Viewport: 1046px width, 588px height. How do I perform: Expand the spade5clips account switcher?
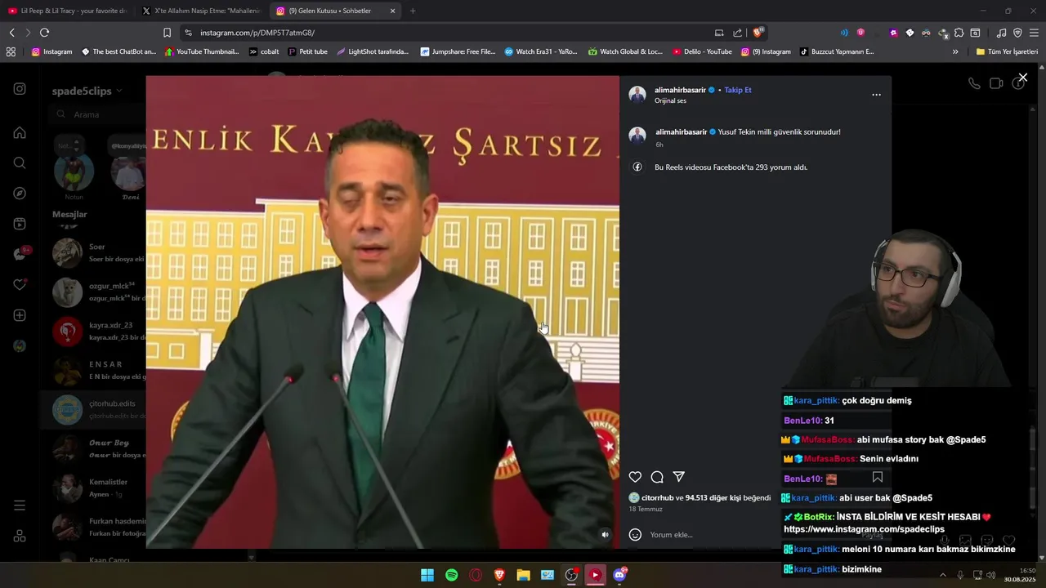[87, 91]
